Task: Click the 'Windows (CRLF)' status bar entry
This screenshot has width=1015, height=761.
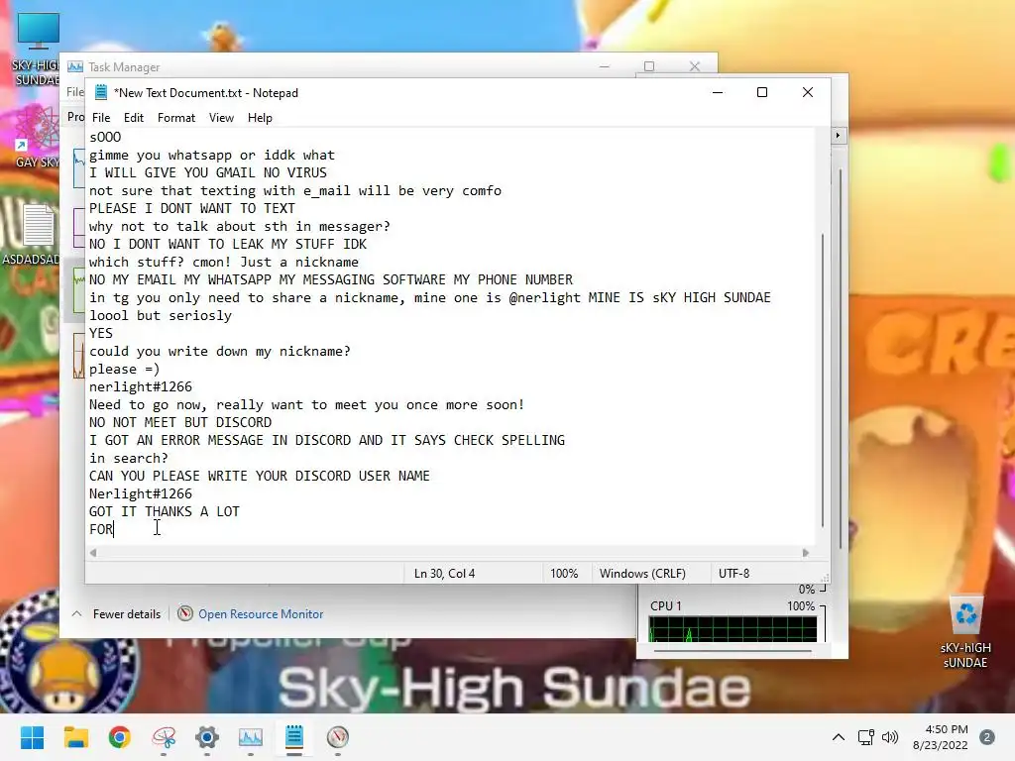Action: 642,574
